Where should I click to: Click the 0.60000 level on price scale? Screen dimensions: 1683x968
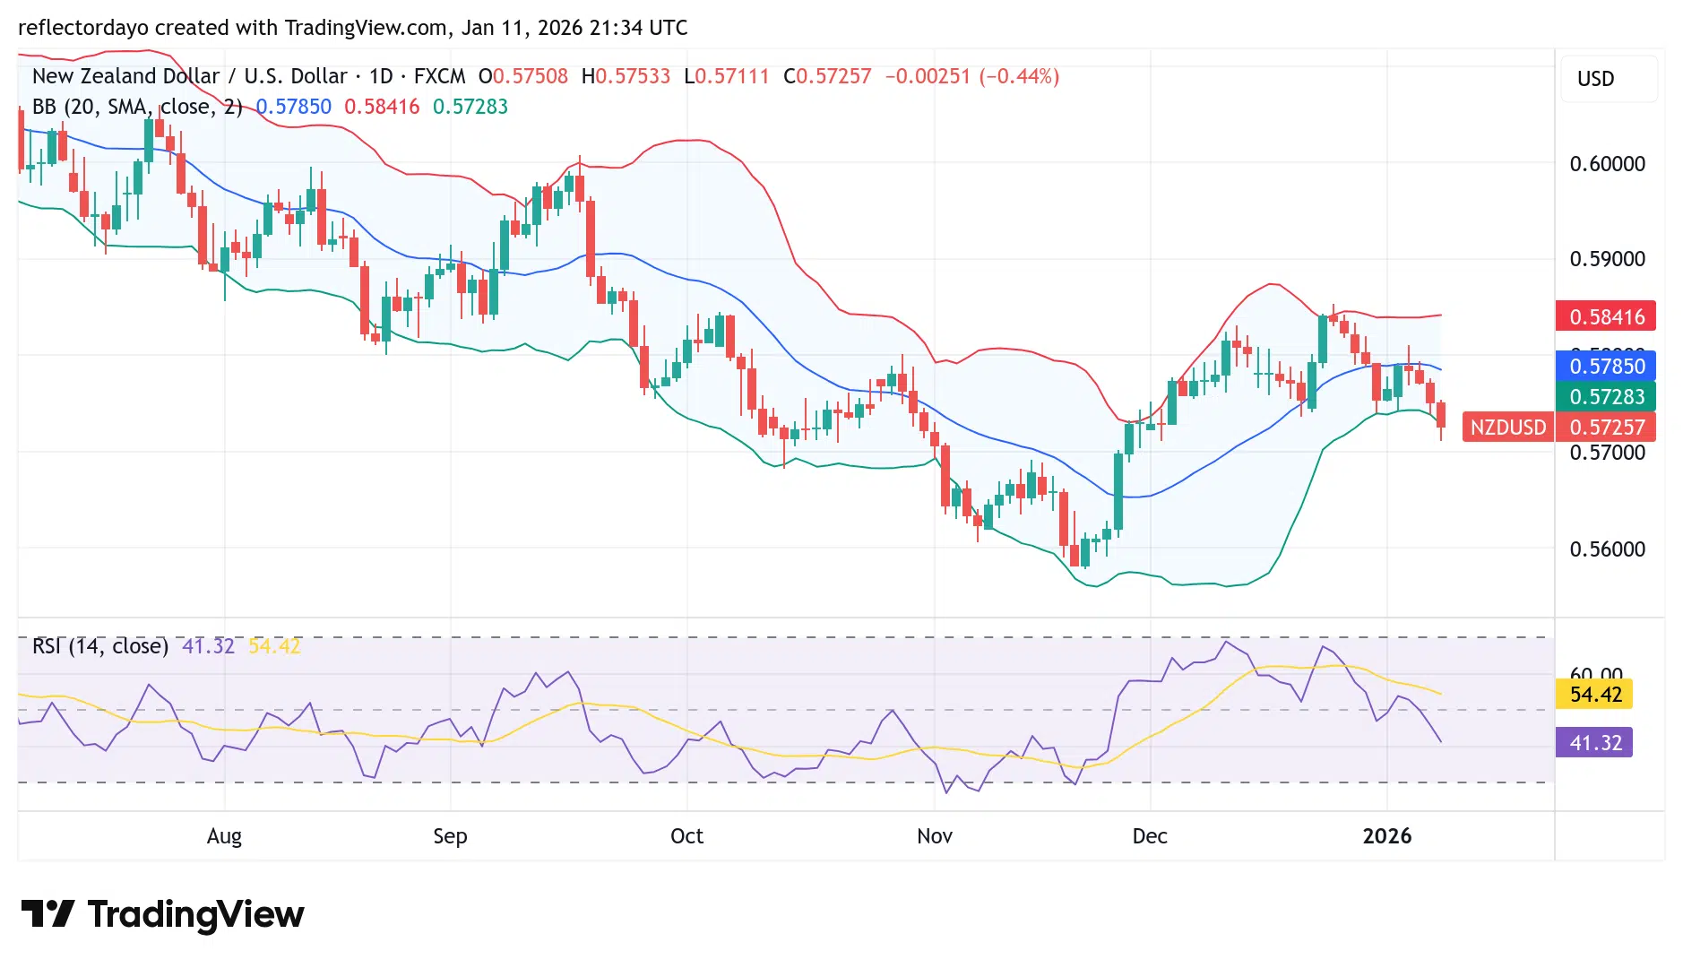coord(1607,164)
